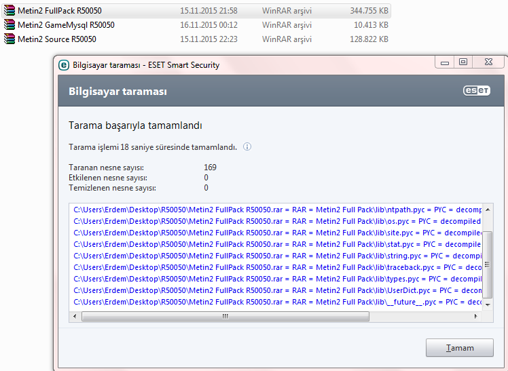Click the size 10.413 KB
508x371 pixels.
tap(371, 25)
